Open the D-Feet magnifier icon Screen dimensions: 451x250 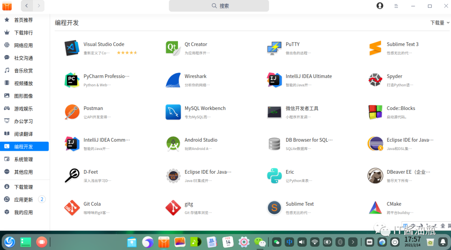[72, 176]
